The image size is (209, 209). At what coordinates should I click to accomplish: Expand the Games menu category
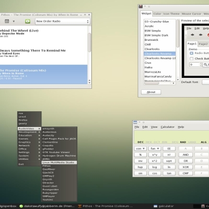click(29, 139)
